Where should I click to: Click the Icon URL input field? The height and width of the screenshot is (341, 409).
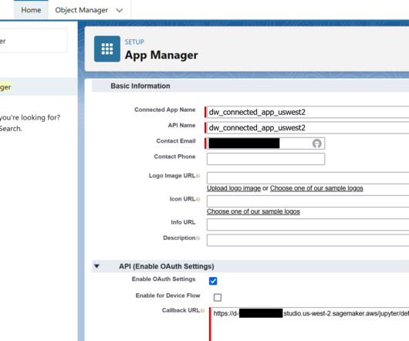308,201
